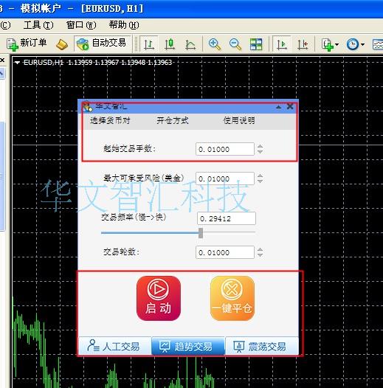
Task: Click the red 启动 start button
Action: [159, 298]
